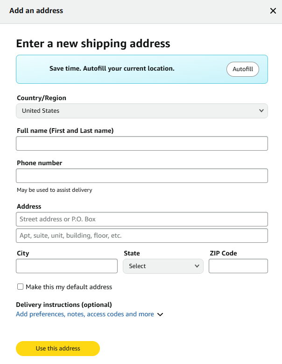The height and width of the screenshot is (364, 282).
Task: Click the 'Make this my default address' label
Action: coord(69,287)
